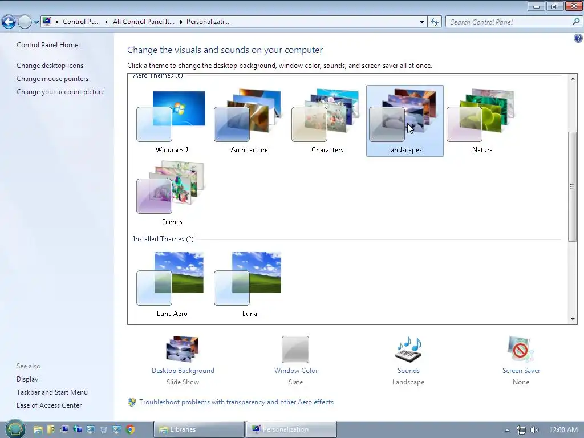Launch Chrome from quick launch
Image resolution: width=584 pixels, height=438 pixels.
pos(130,429)
